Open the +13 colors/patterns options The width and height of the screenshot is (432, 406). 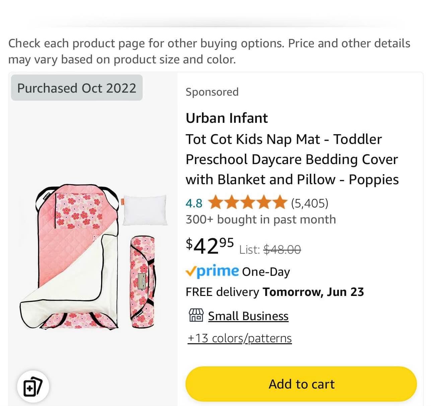click(x=239, y=338)
